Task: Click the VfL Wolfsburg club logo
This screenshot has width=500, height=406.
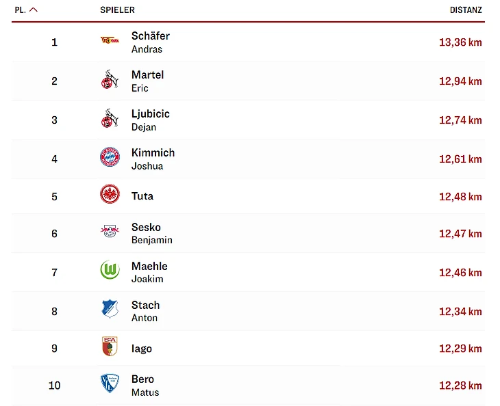Action: pos(110,272)
